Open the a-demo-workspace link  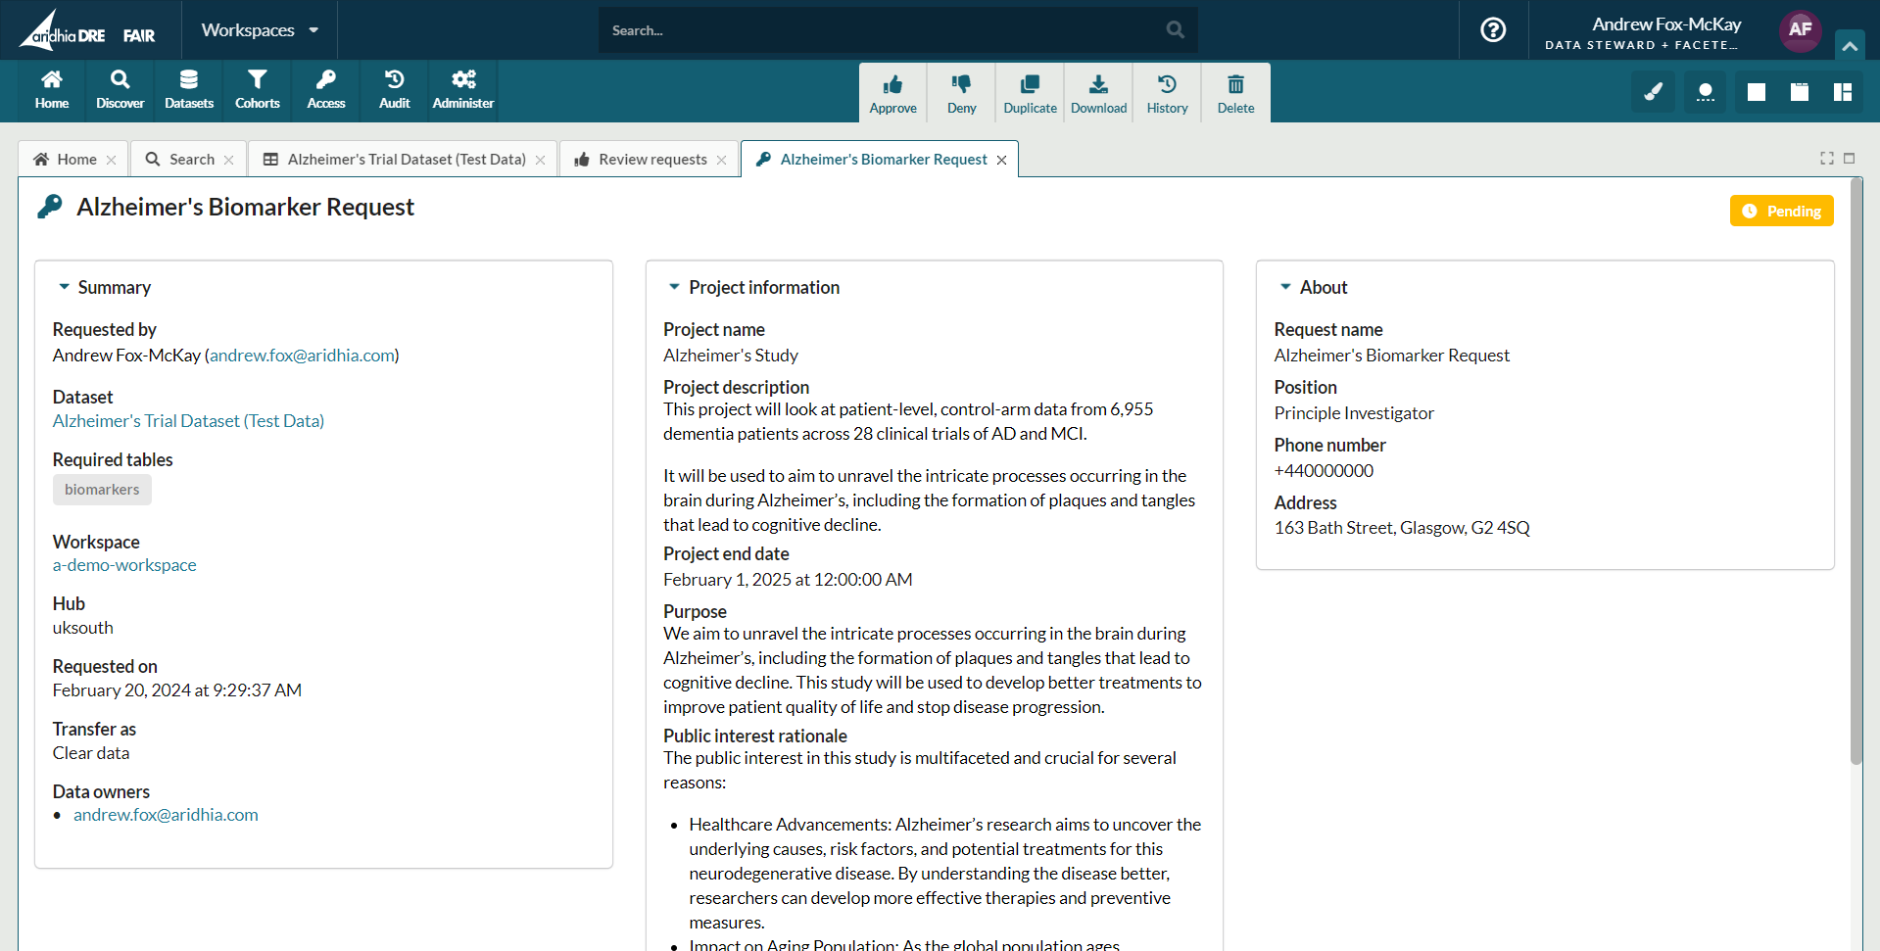pyautogui.click(x=124, y=565)
